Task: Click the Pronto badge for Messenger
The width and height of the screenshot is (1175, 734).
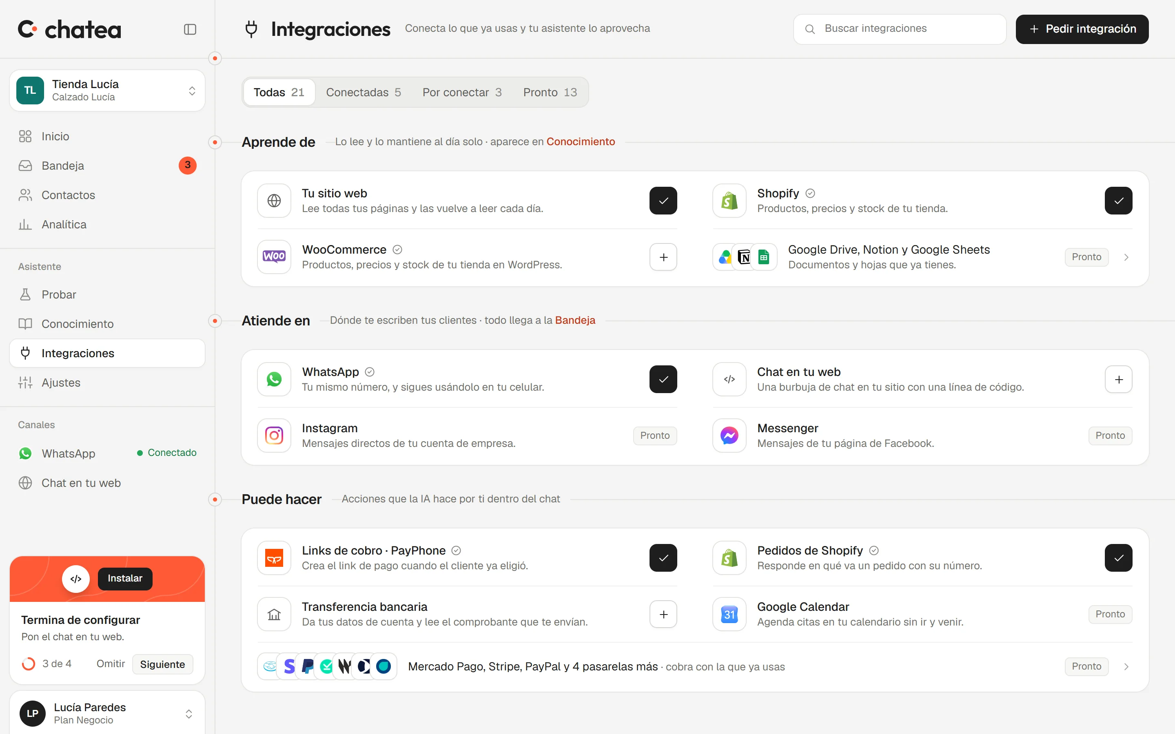Action: click(x=1111, y=436)
